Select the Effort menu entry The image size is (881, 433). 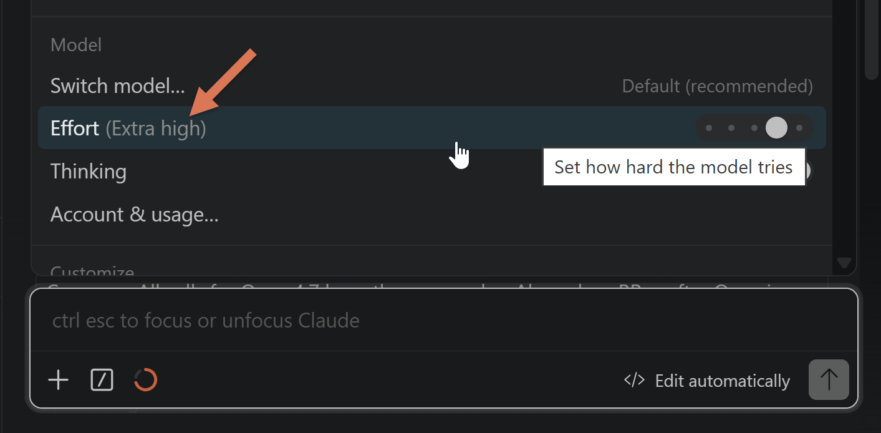tap(75, 128)
